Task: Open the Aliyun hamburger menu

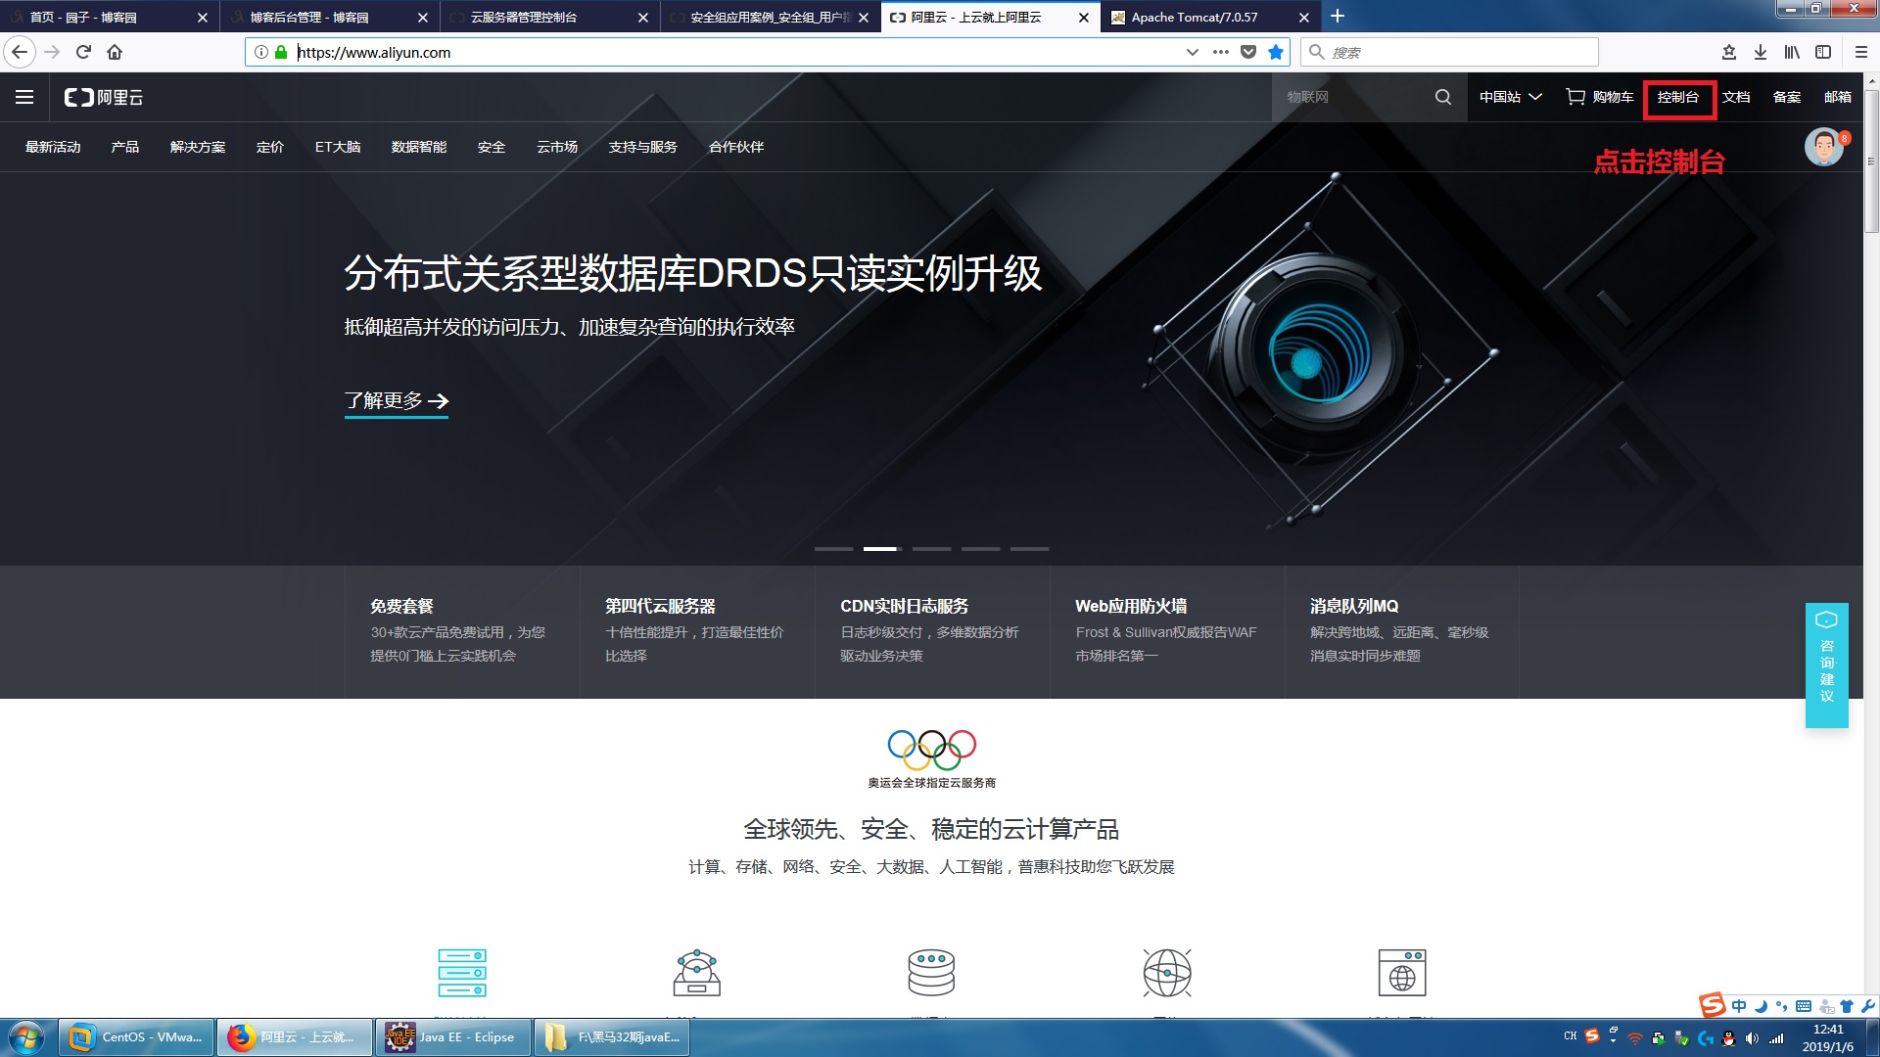Action: point(24,97)
